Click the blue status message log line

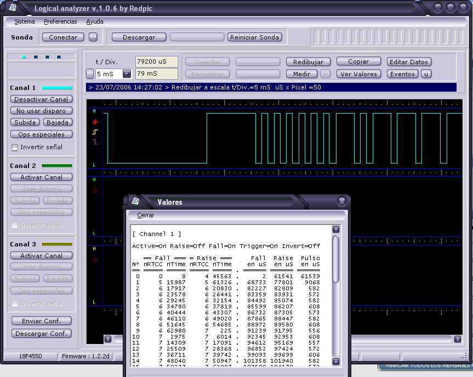(x=271, y=87)
